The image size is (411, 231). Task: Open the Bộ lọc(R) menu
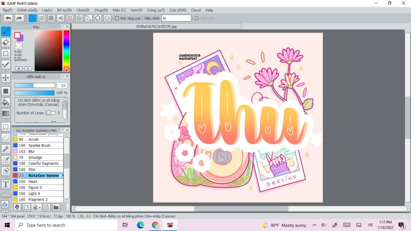(64, 10)
